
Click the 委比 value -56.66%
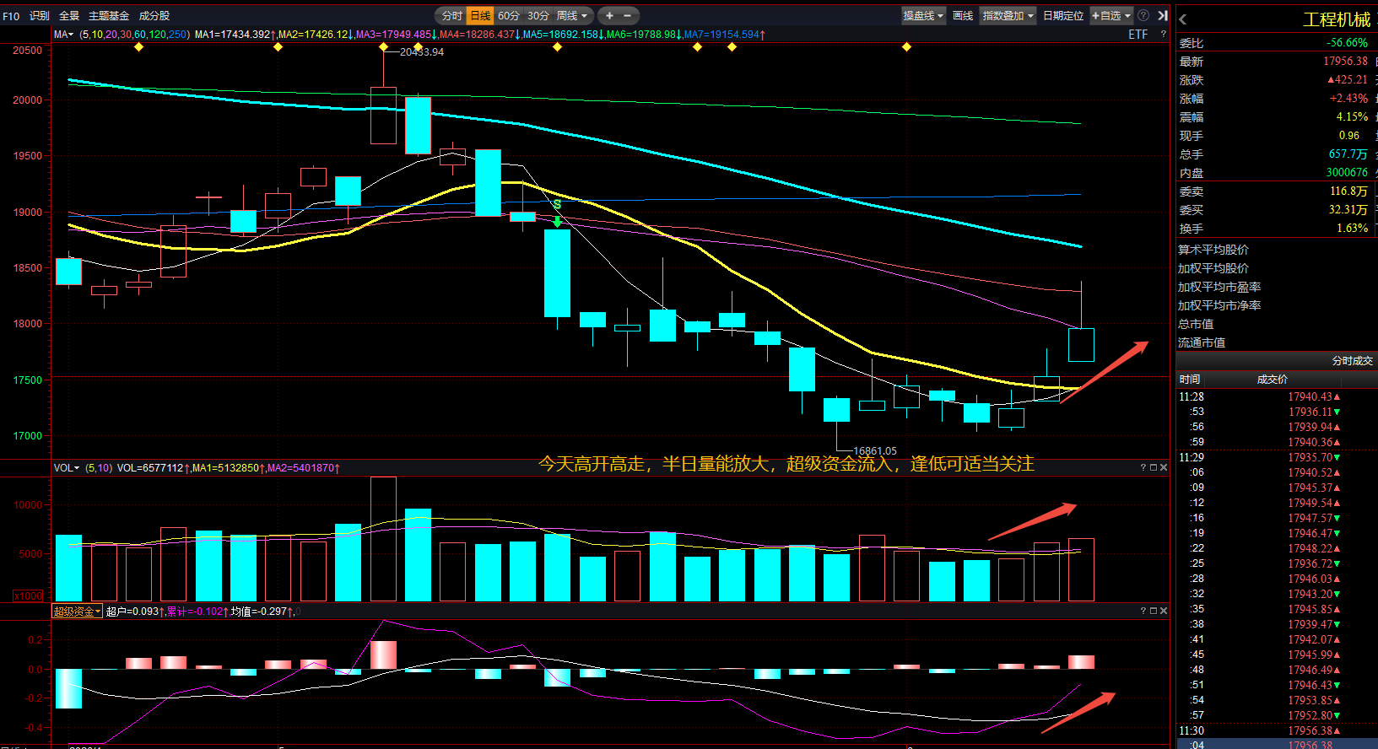(1347, 42)
